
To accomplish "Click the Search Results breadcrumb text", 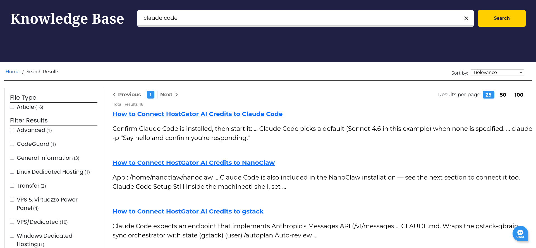I will point(43,72).
